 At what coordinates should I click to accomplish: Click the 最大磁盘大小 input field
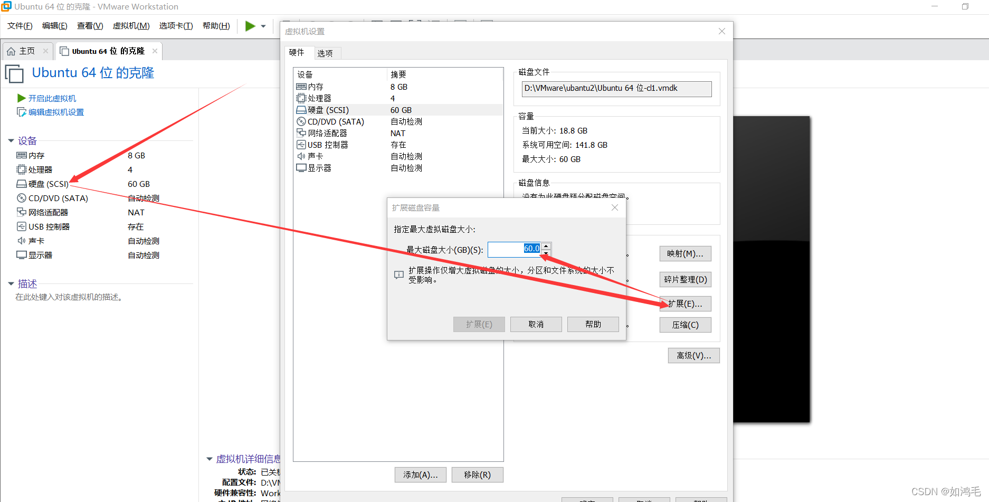514,250
